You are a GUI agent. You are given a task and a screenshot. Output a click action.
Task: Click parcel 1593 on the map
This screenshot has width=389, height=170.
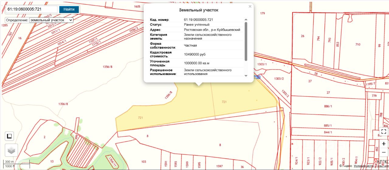176,163
